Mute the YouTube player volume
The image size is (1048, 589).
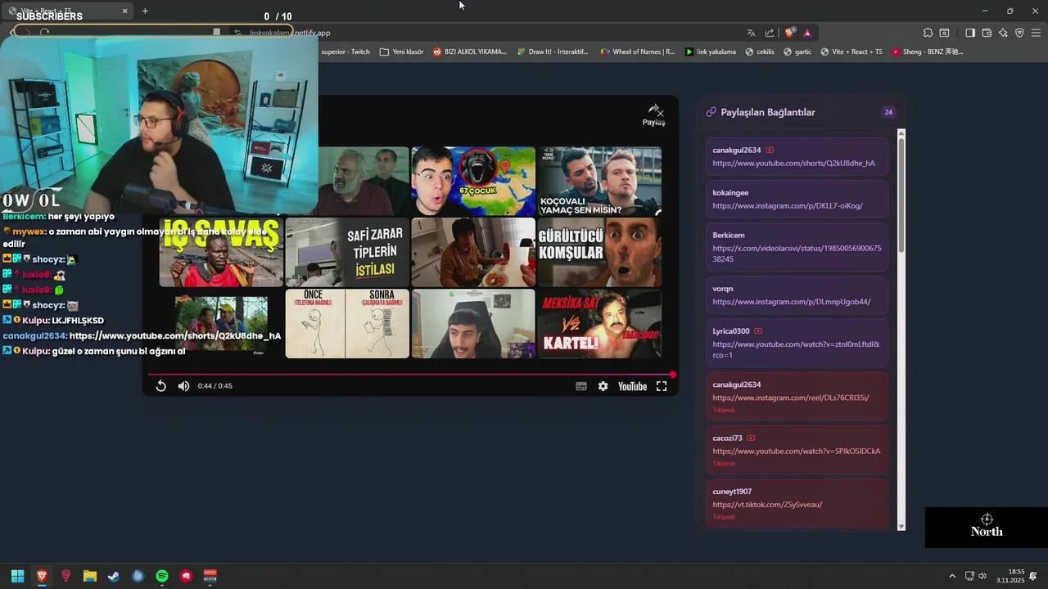click(x=183, y=386)
